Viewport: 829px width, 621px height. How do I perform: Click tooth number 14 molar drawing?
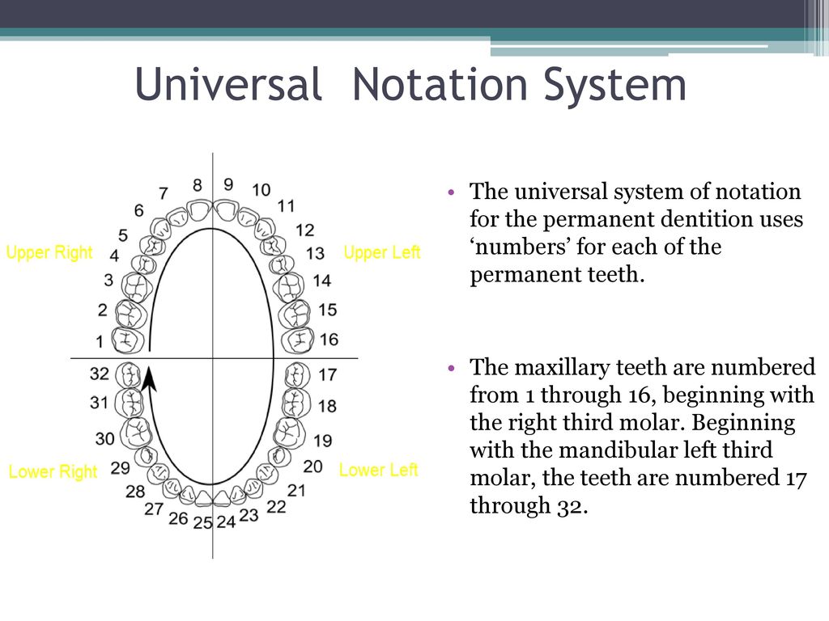(x=289, y=287)
